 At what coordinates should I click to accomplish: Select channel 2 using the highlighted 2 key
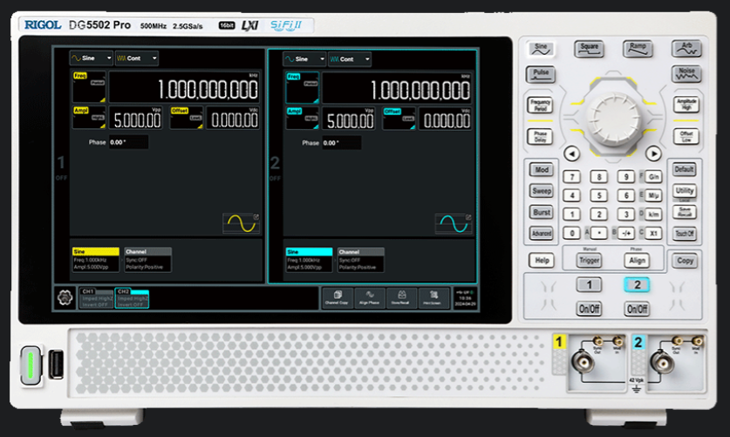click(637, 285)
